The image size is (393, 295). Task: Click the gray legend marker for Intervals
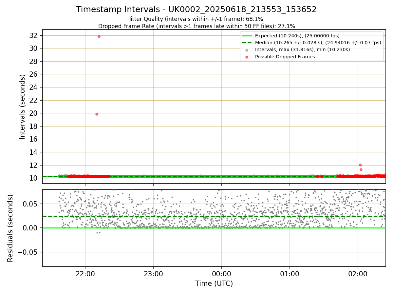(247, 50)
